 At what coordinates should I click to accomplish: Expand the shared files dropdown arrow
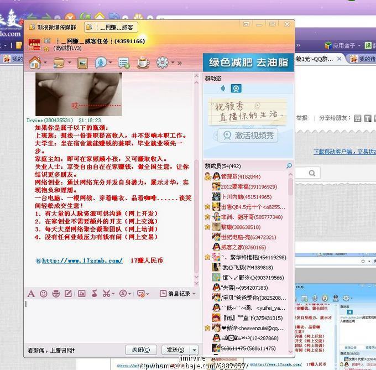69,62
